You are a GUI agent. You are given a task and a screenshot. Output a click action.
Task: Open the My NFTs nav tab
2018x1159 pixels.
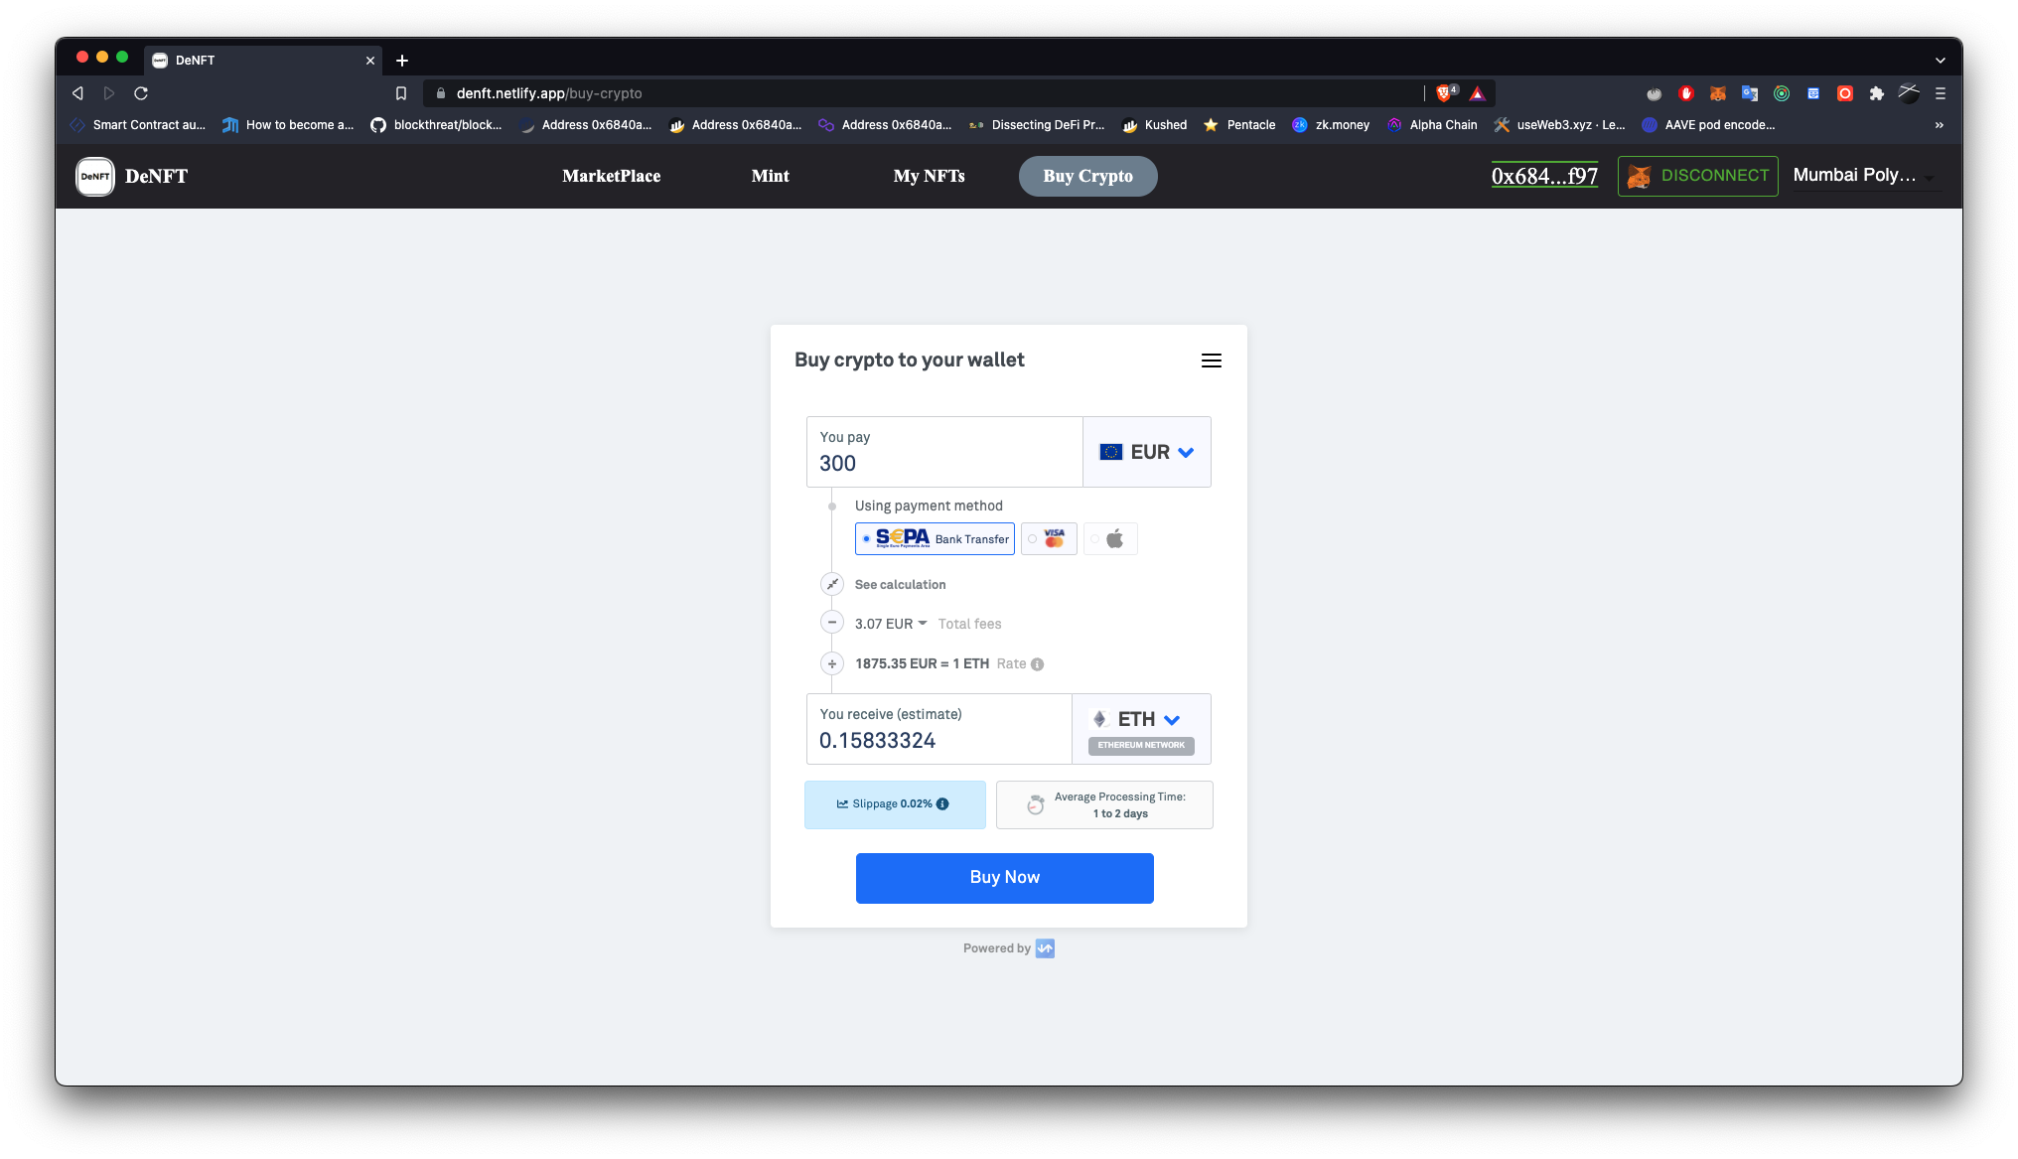929,177
